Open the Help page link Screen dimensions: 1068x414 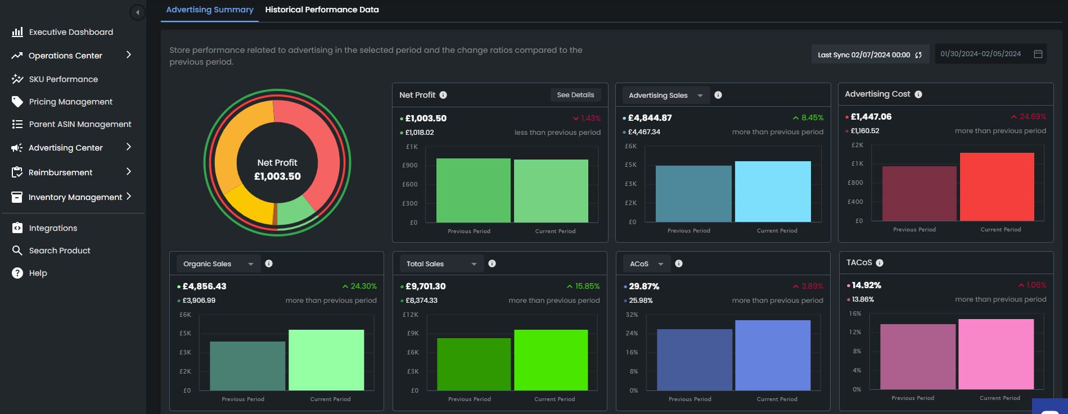(x=38, y=273)
